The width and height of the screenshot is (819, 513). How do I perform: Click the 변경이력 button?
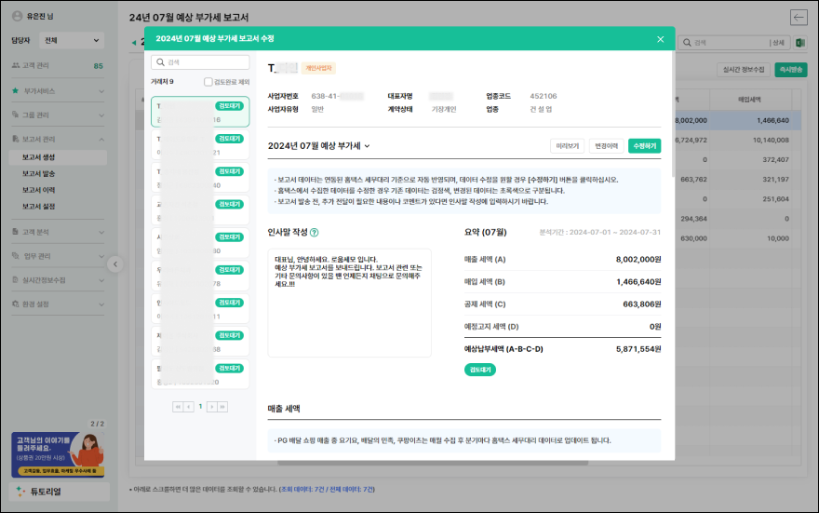point(606,146)
